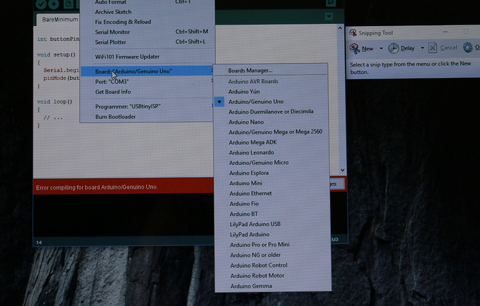Screen dimensions: 480x306
Task: Click the Delay clock icon in Snipping Tool
Action: [393, 49]
